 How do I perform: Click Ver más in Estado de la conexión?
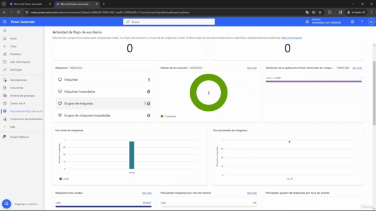point(252,68)
